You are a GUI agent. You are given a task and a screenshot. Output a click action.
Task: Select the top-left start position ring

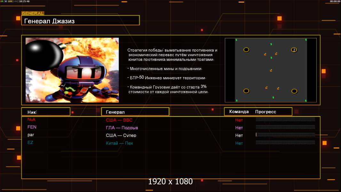[246, 50]
